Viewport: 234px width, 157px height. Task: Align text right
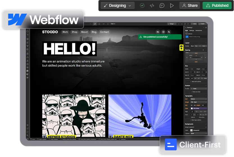[x=201, y=112]
